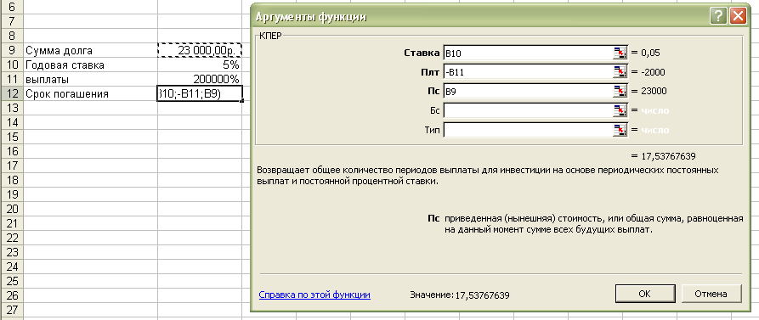Focus the Пс input field containing B9
The width and height of the screenshot is (759, 320).
[x=528, y=91]
